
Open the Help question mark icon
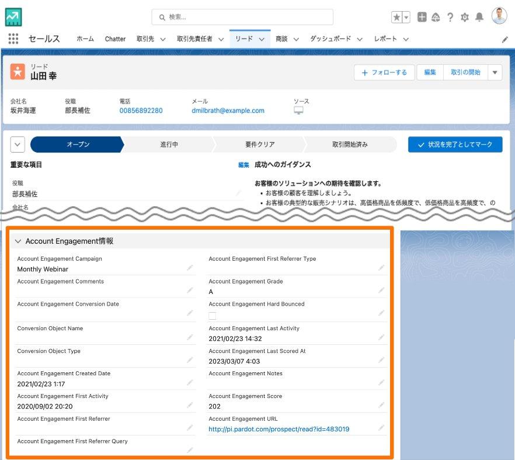pos(450,17)
